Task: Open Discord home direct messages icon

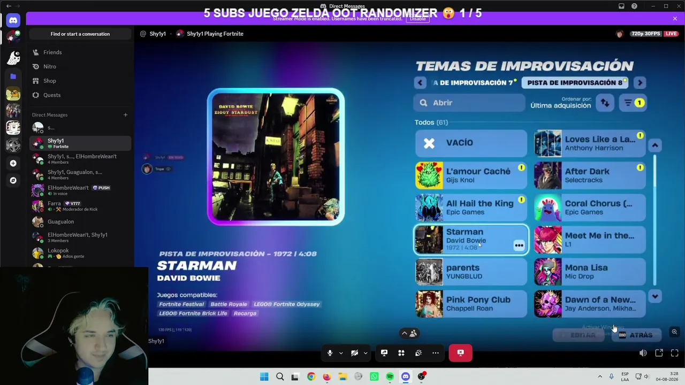Action: pyautogui.click(x=13, y=20)
